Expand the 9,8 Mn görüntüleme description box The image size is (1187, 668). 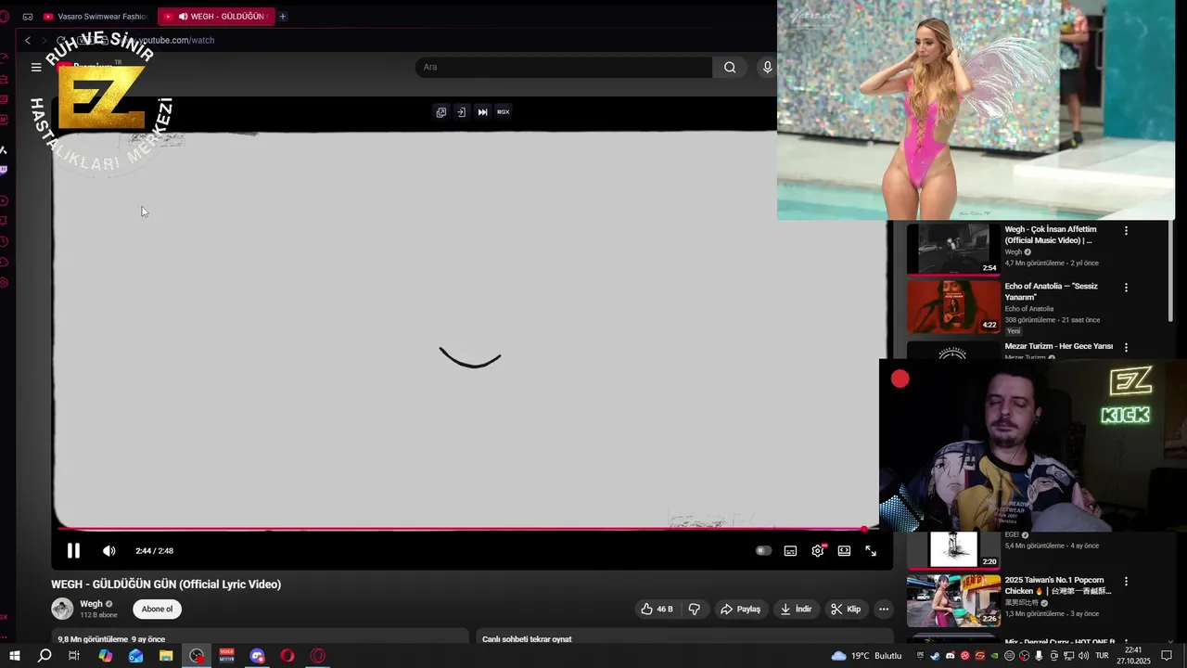260,636
